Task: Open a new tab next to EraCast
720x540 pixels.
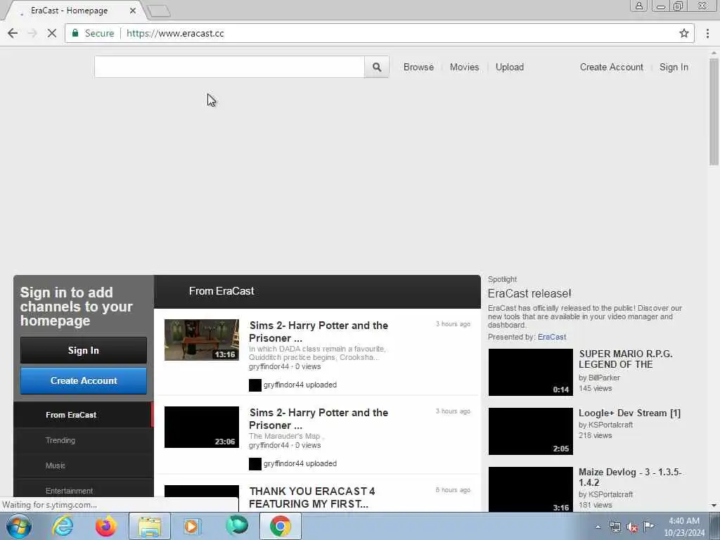Action: tap(160, 11)
